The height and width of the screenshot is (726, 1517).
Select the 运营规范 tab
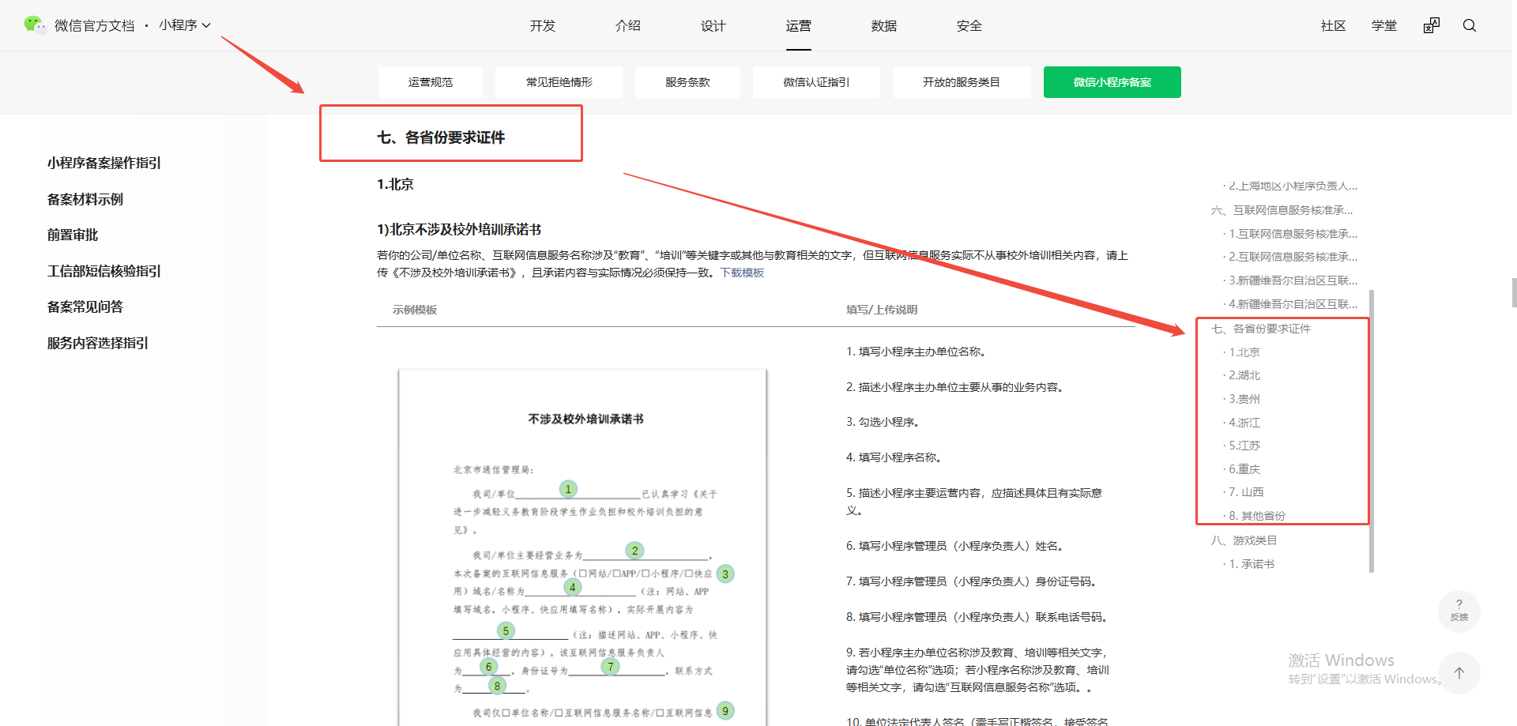(x=430, y=82)
